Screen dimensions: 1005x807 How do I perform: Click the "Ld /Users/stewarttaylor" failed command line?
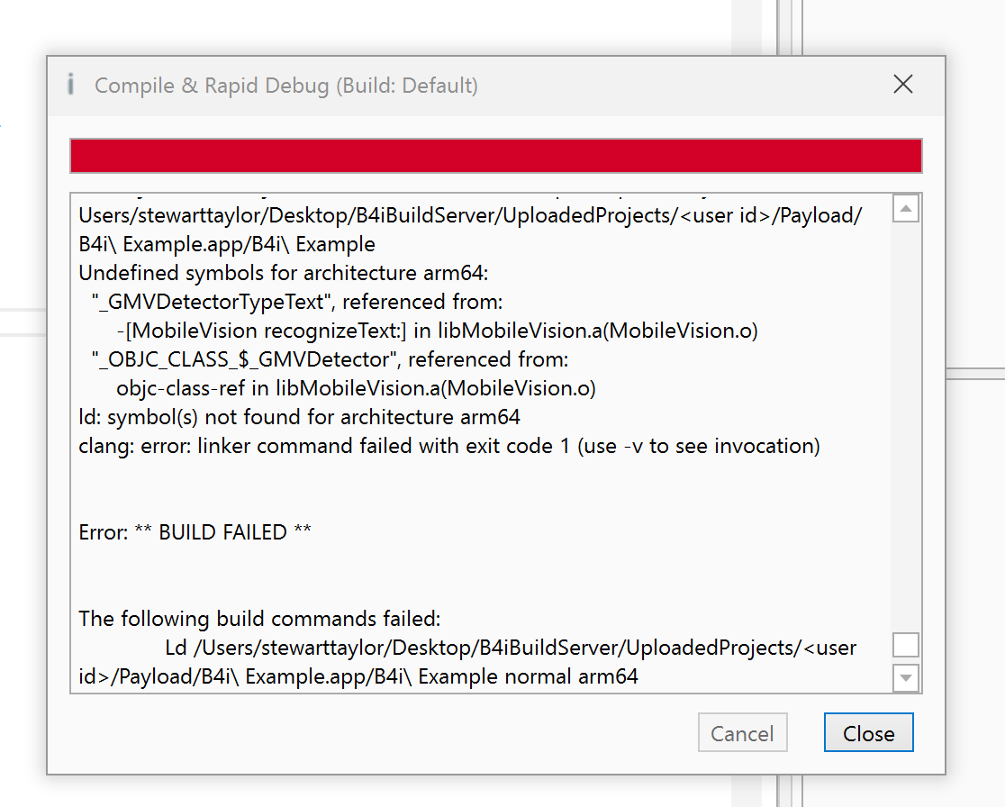point(511,648)
